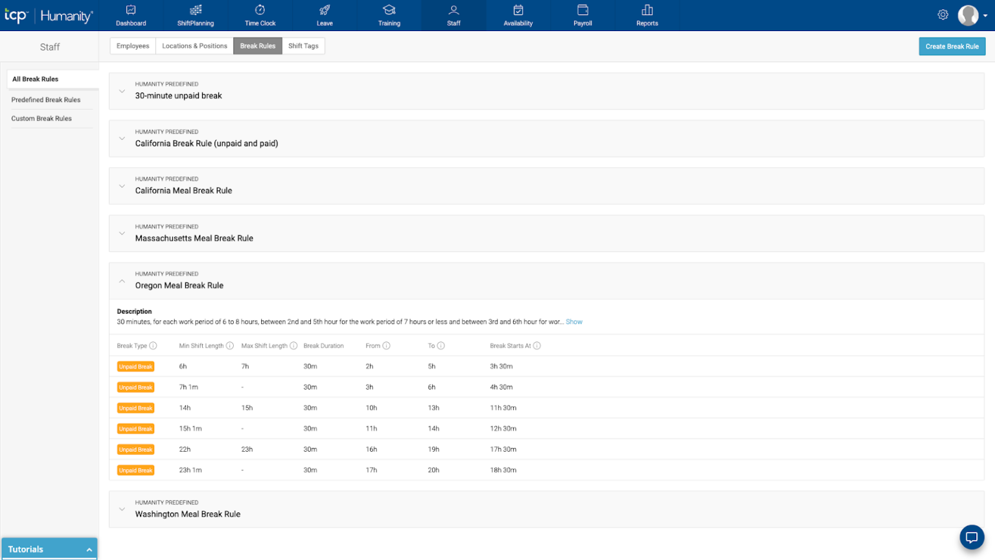Open the chat support bubble
The image size is (995, 560).
tap(971, 537)
